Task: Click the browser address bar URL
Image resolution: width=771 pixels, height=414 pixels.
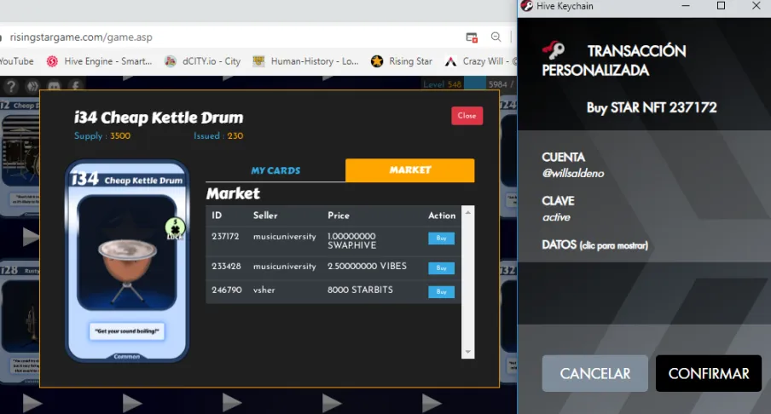Action: (81, 37)
